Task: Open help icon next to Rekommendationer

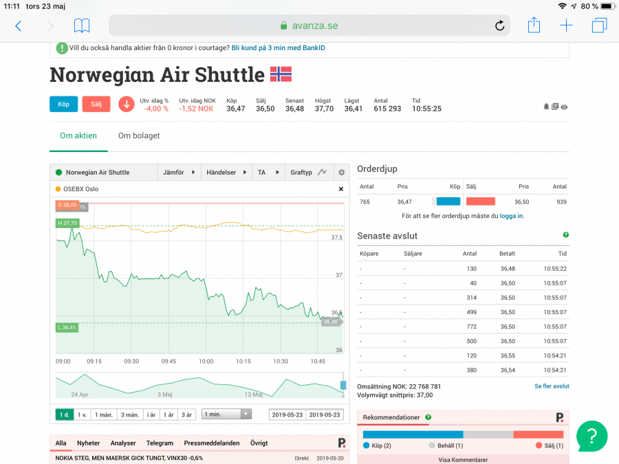Action: tap(428, 417)
